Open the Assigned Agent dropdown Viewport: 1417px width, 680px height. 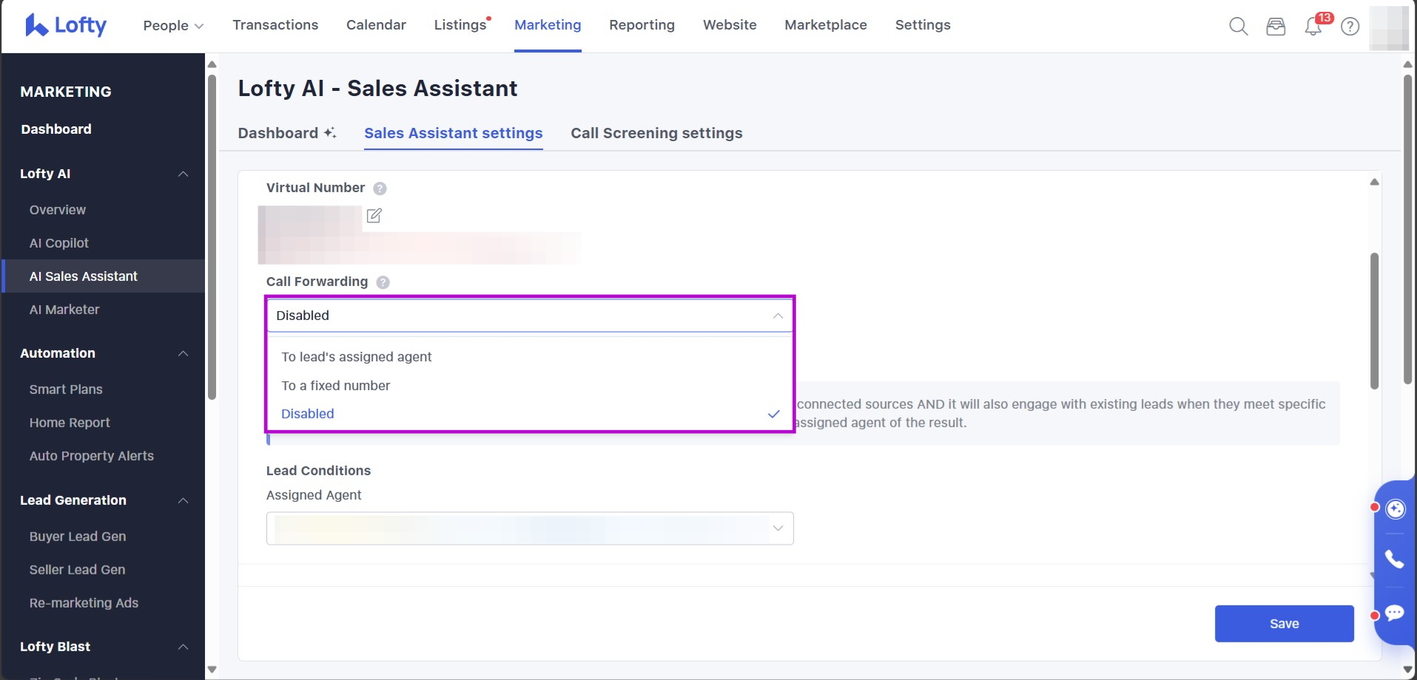pos(530,528)
